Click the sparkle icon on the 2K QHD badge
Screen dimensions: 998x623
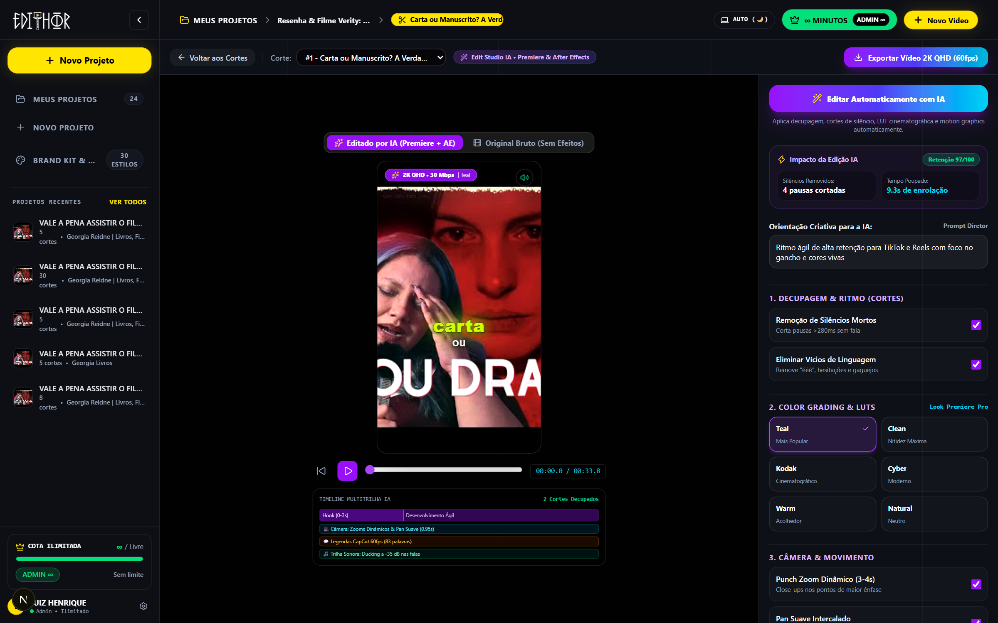pyautogui.click(x=395, y=175)
